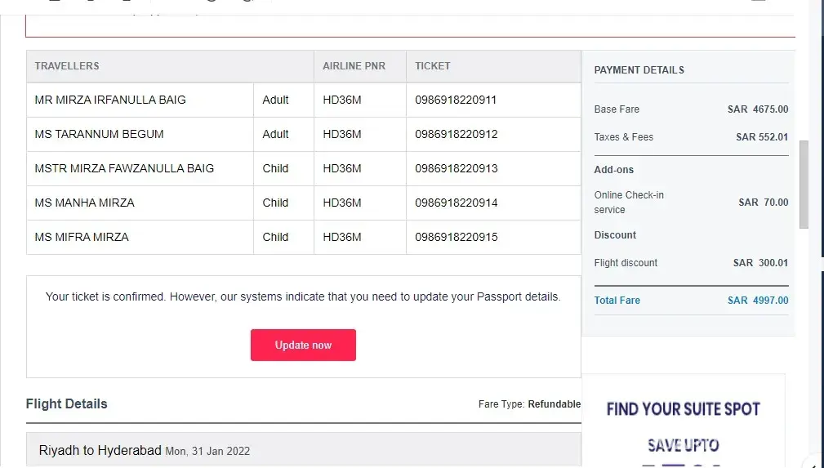This screenshot has width=824, height=468.
Task: Click the Online Check-in service add-on
Action: point(629,203)
